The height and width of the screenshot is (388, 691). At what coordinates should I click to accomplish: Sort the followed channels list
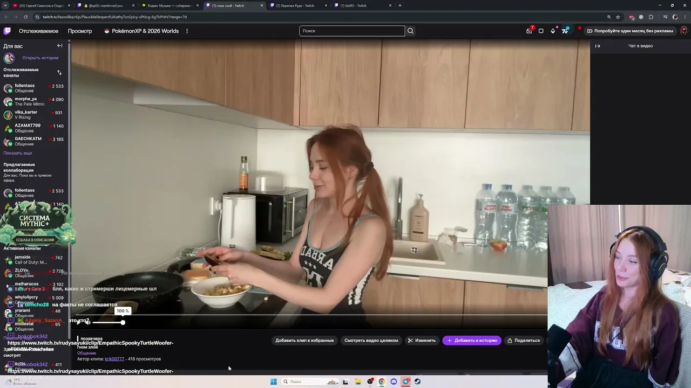click(x=59, y=72)
